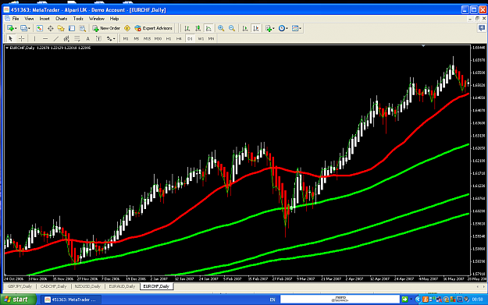Open the Templates dropdown arrow
The height and width of the screenshot is (305, 488).
[x=301, y=28]
